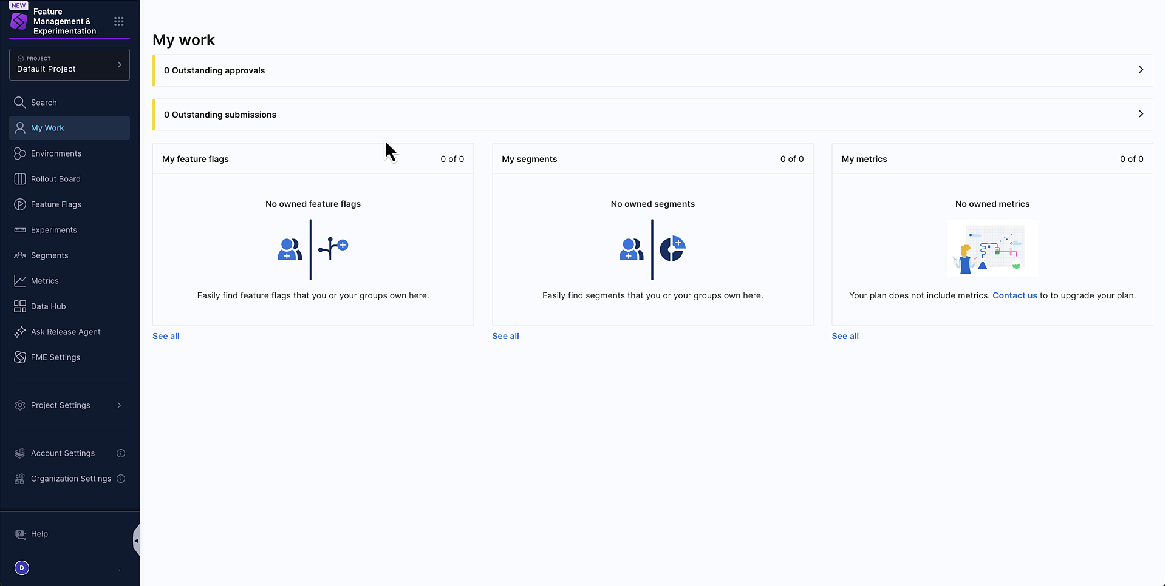
Task: Click the Experiments sidebar icon
Action: 20,230
